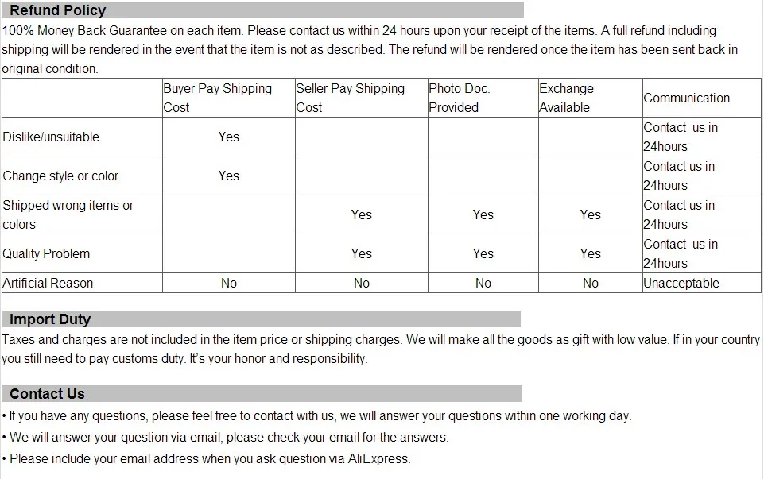This screenshot has height=479, width=764.
Task: Click the Shipped wrong items or colors label
Action: (68, 214)
